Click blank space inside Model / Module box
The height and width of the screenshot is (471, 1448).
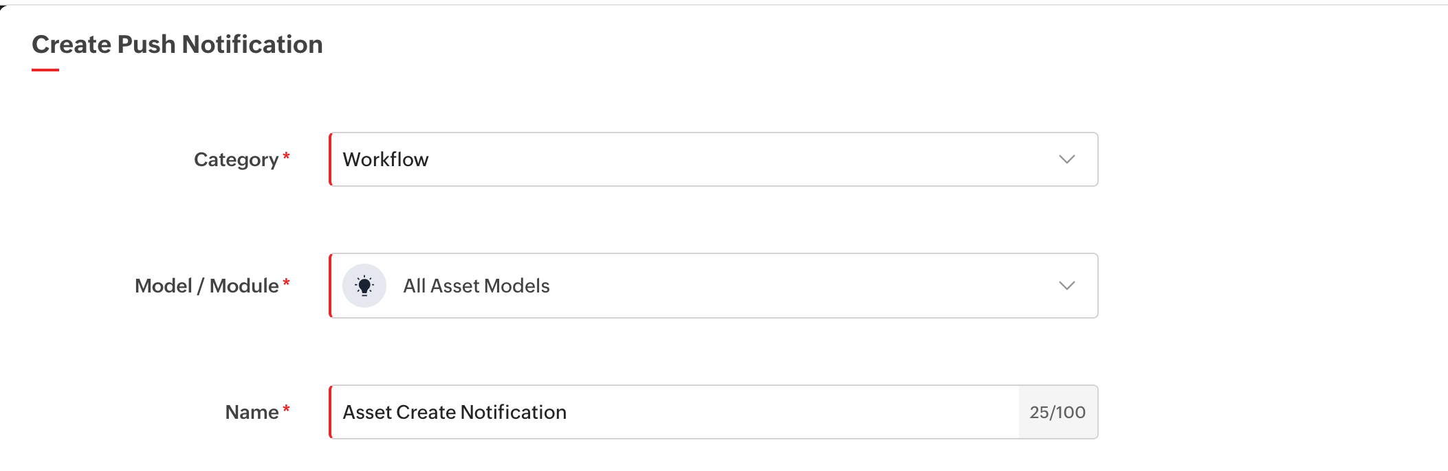pos(791,286)
